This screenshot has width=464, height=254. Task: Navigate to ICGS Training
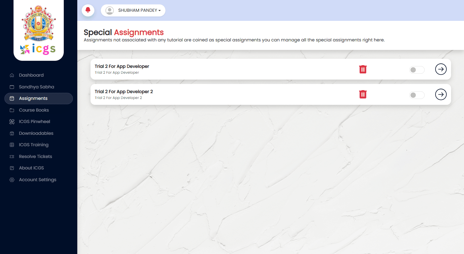tap(33, 145)
